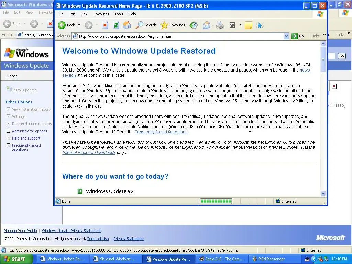Open the Tools menu
The image size is (352, 264).
coord(119,14)
